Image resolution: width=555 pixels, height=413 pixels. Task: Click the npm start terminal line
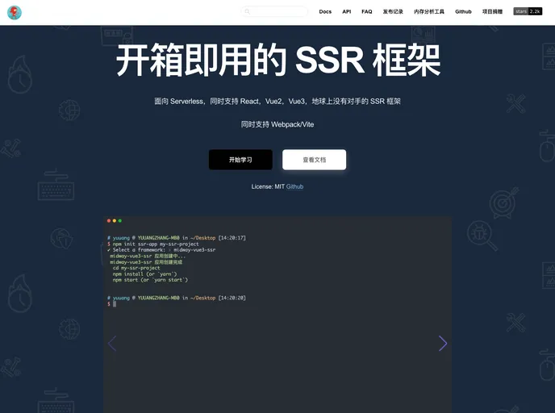(150, 280)
